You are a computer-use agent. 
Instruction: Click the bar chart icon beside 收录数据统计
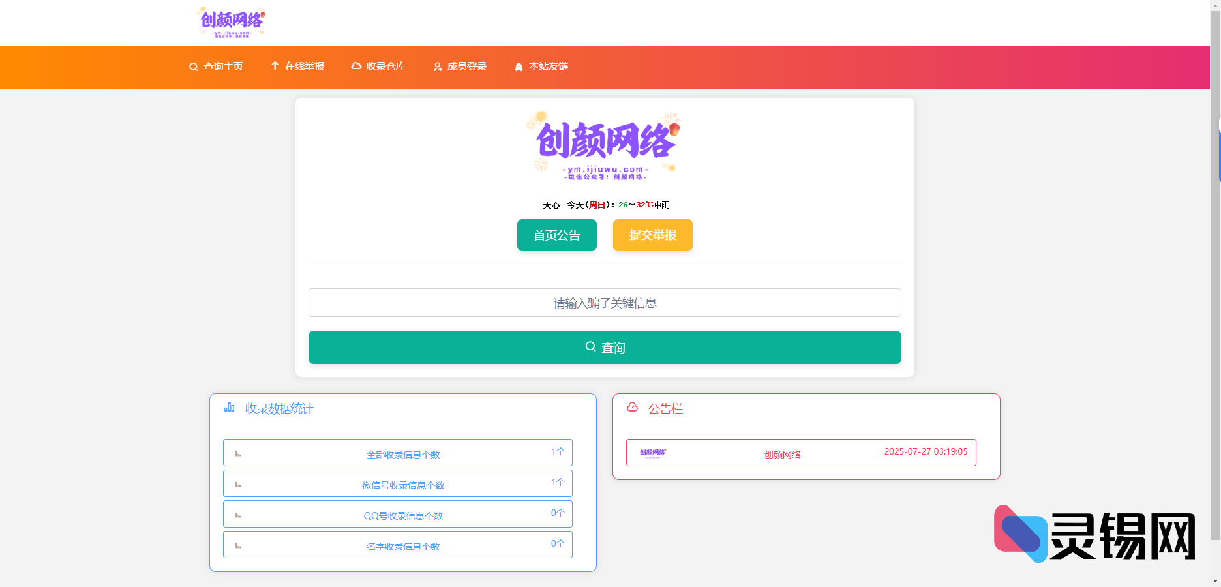click(230, 408)
